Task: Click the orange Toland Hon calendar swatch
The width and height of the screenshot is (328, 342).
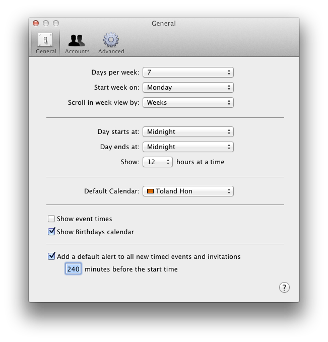Action: (x=150, y=191)
